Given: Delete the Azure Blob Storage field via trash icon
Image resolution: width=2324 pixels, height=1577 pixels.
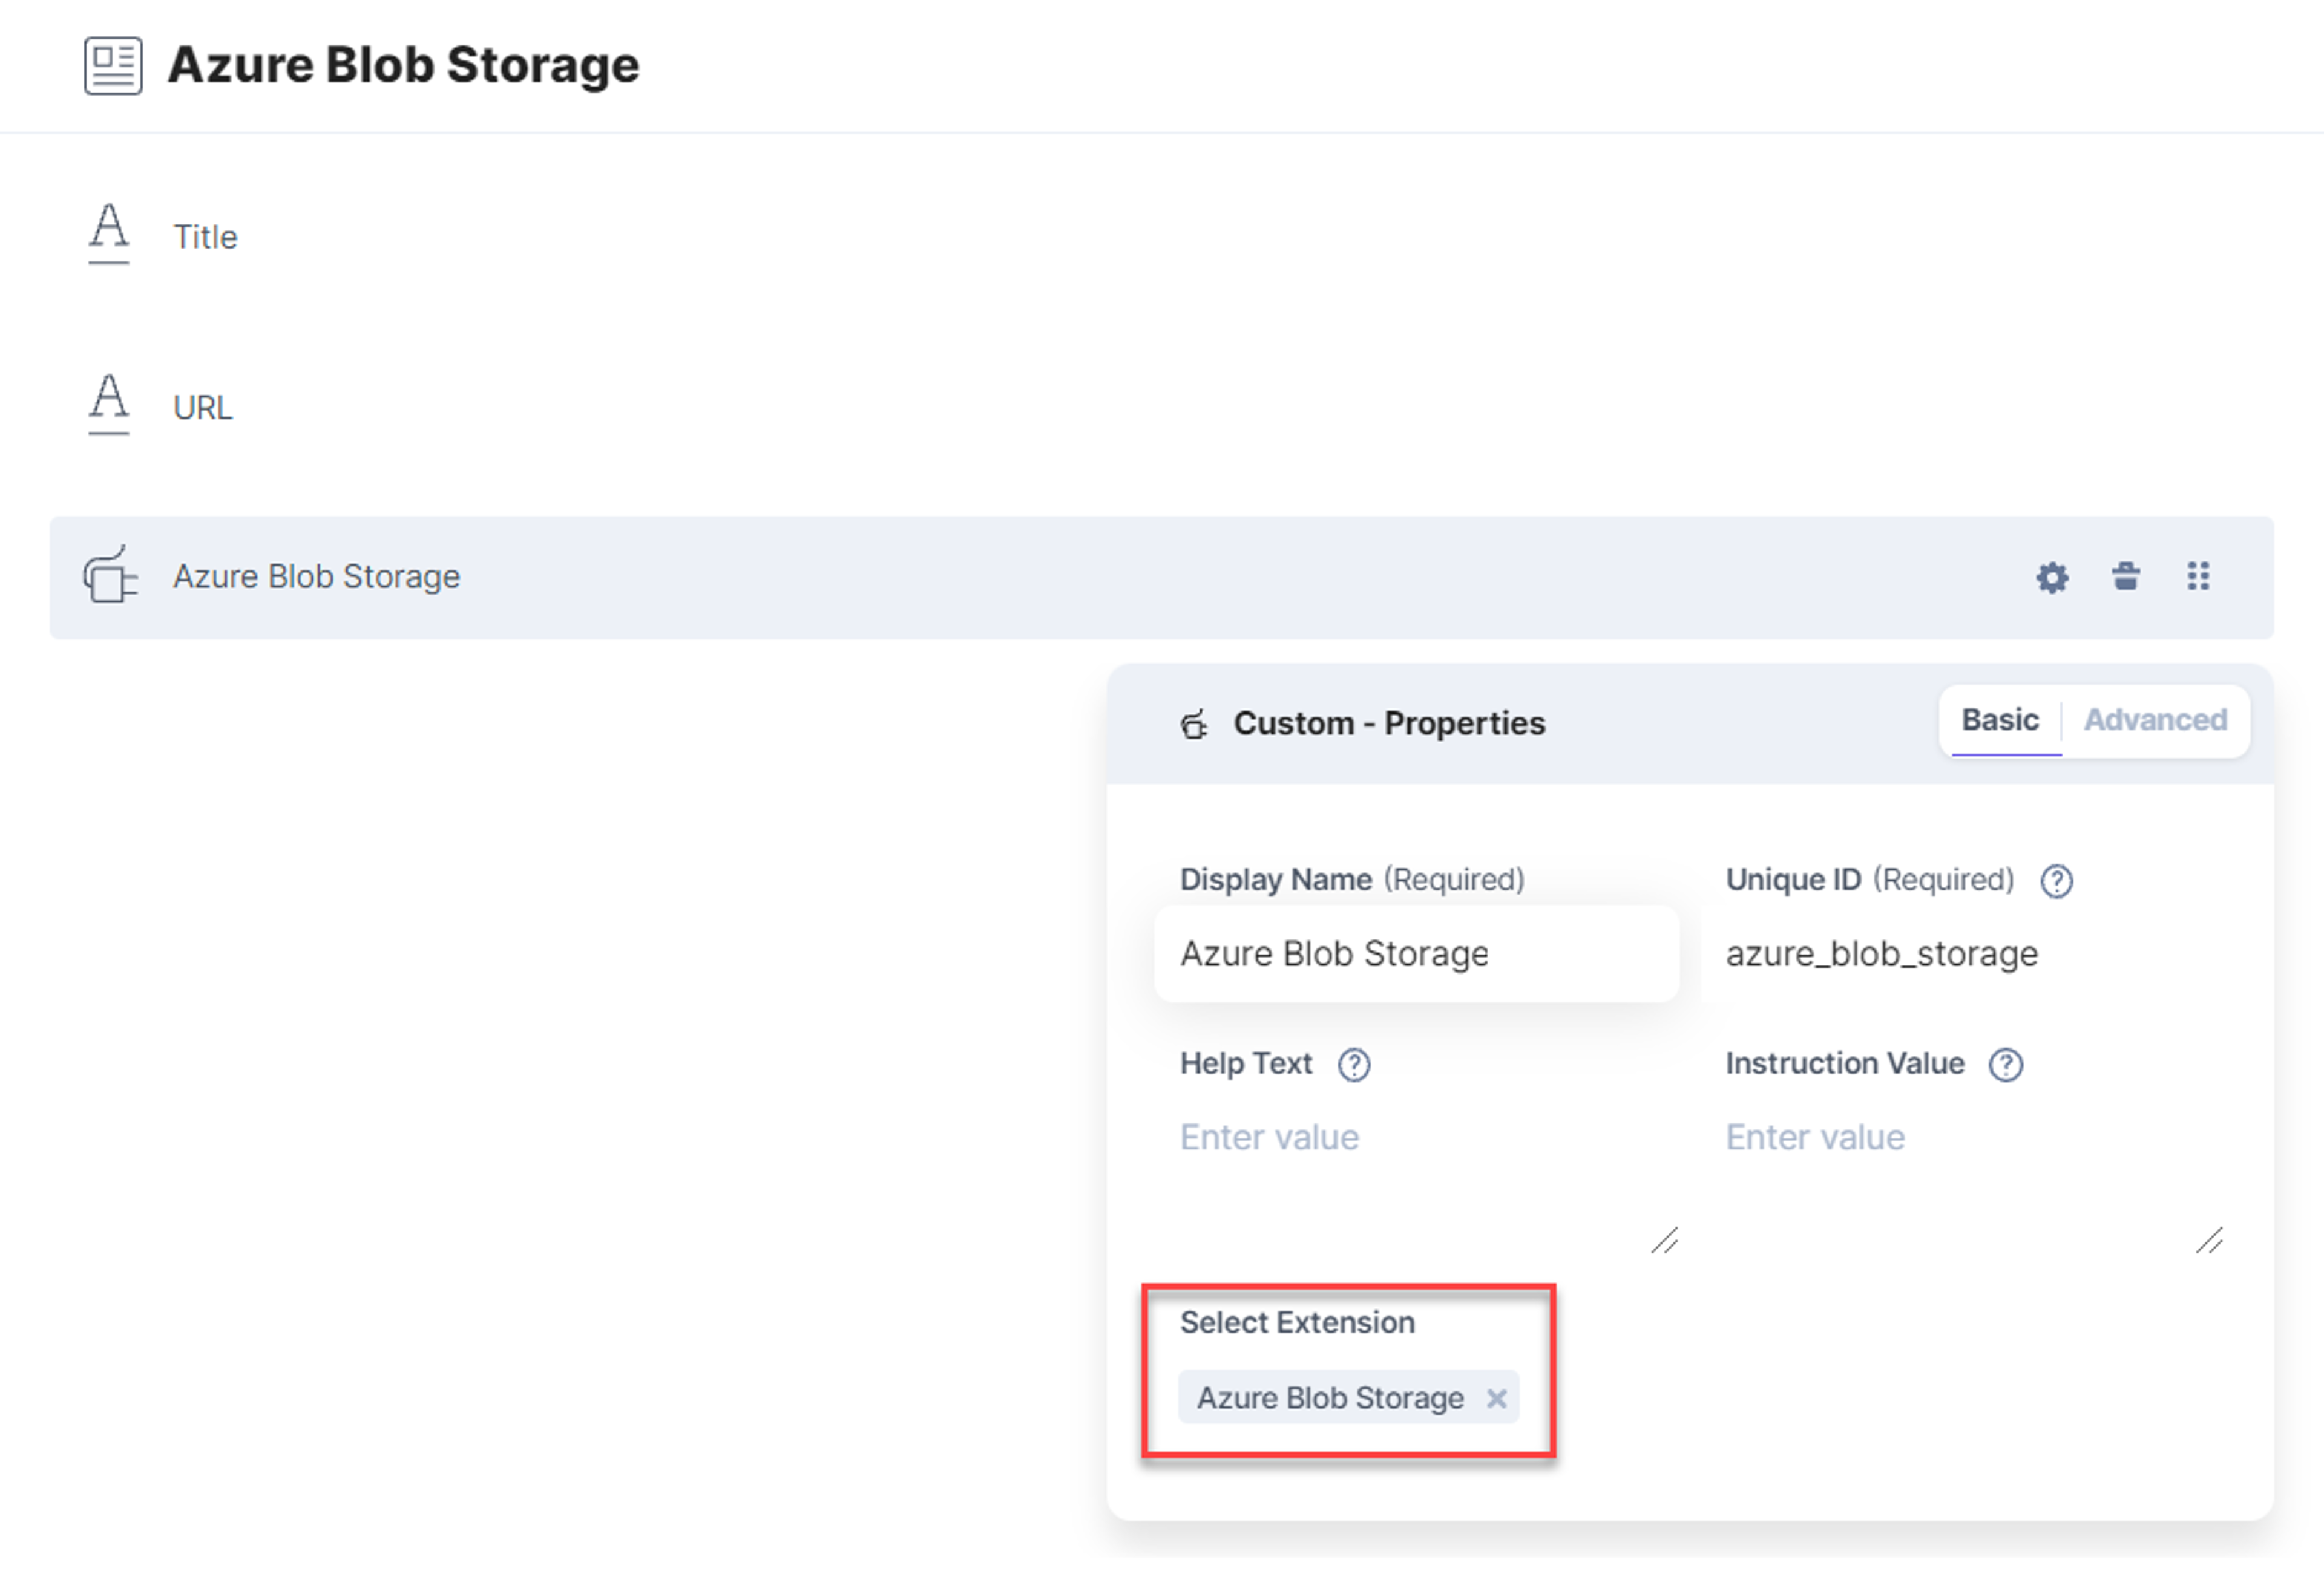Looking at the screenshot, I should coord(2125,576).
